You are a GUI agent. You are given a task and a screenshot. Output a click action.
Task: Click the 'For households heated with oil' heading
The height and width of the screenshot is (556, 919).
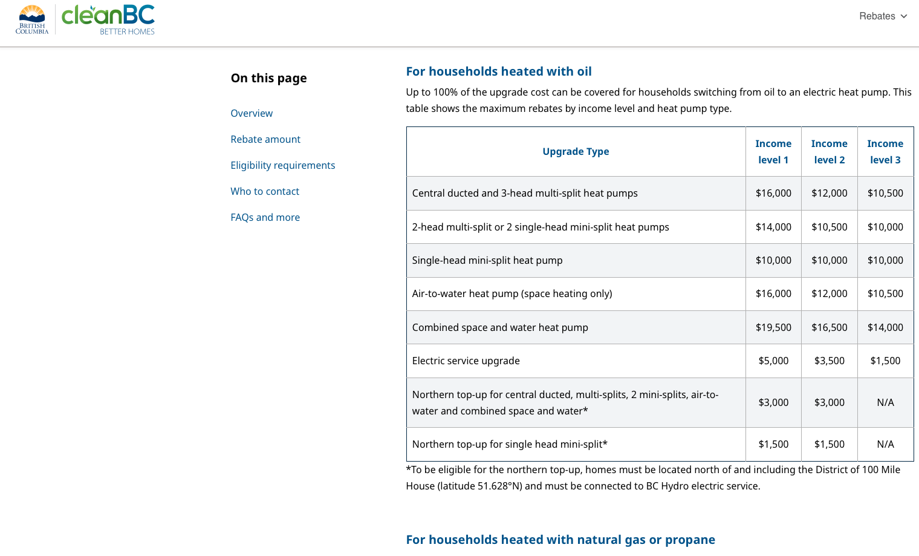click(499, 71)
